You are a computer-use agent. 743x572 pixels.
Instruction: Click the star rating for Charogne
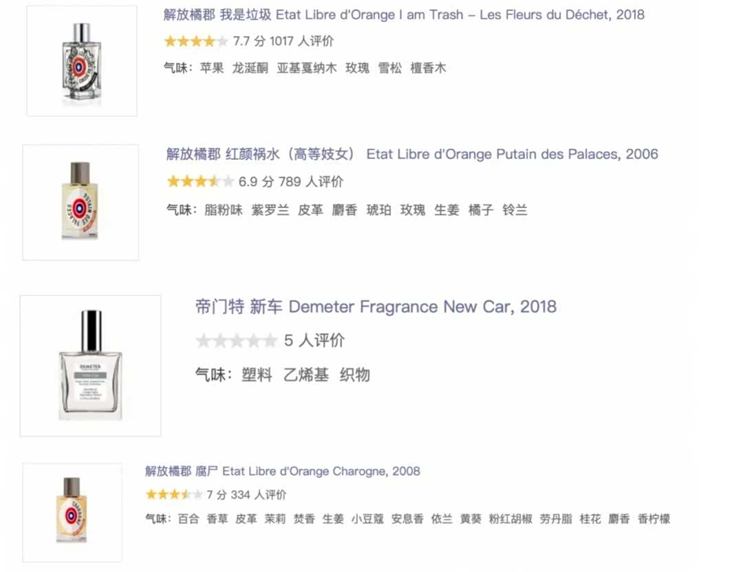tap(173, 494)
